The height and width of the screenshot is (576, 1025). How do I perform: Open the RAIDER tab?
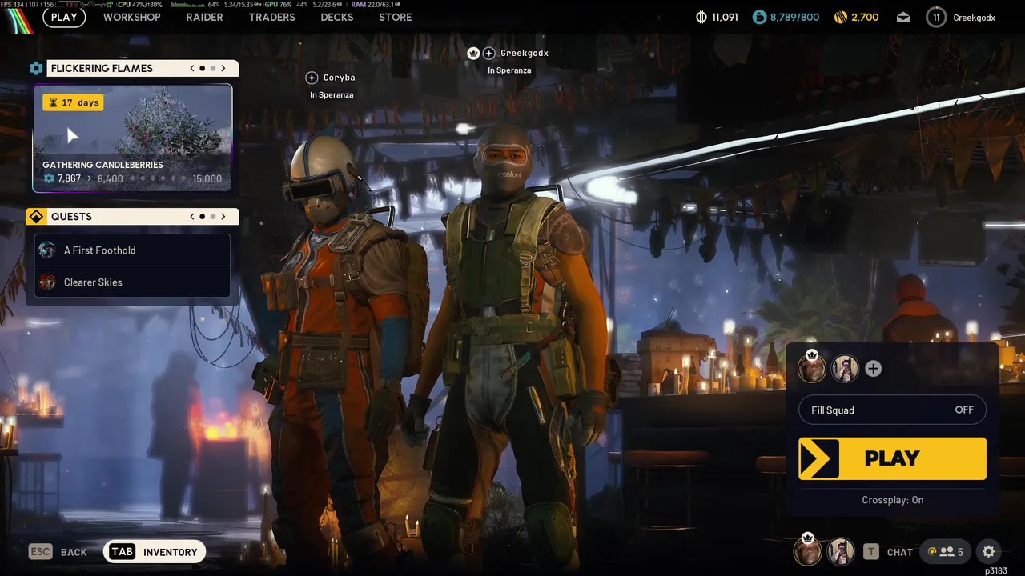click(x=204, y=17)
